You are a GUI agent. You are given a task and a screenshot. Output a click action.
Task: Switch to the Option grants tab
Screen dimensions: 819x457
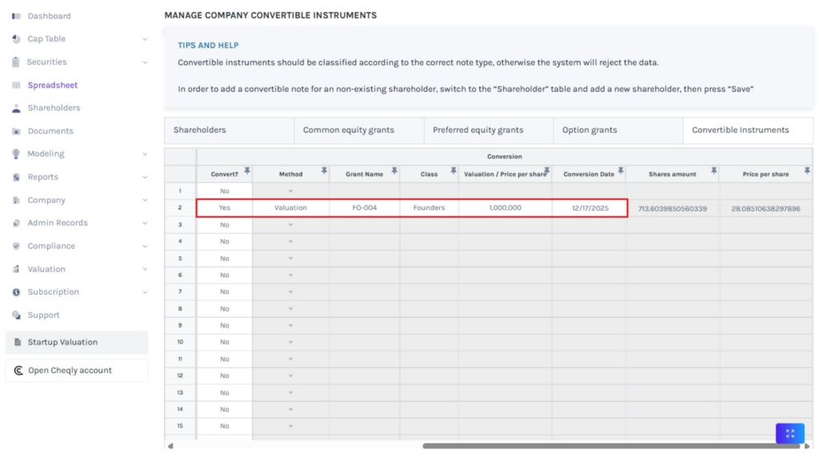[589, 130]
